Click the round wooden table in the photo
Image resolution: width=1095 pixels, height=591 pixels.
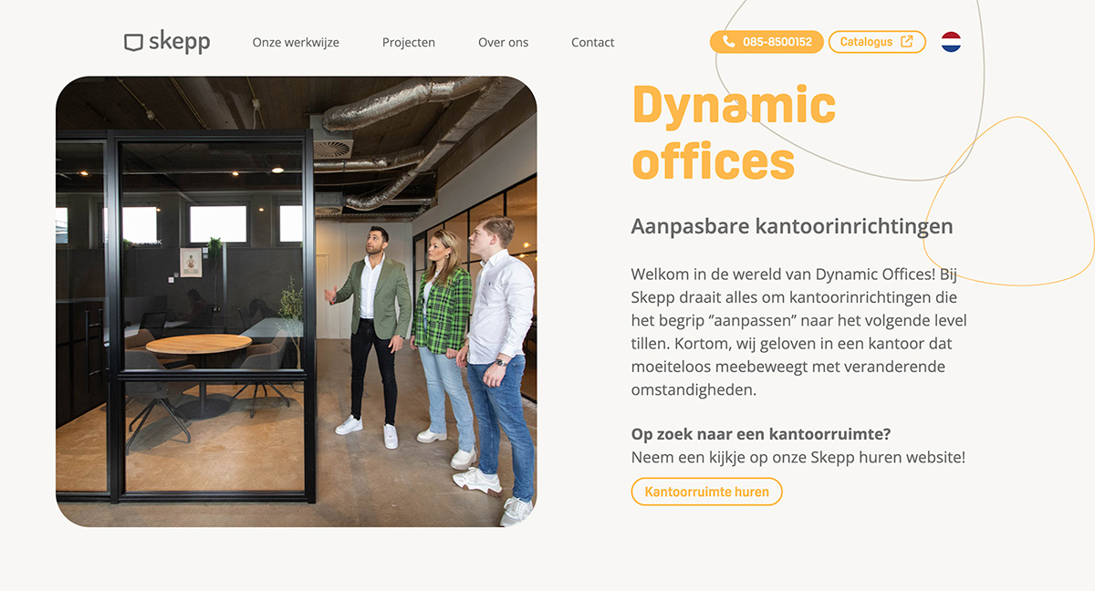click(198, 346)
